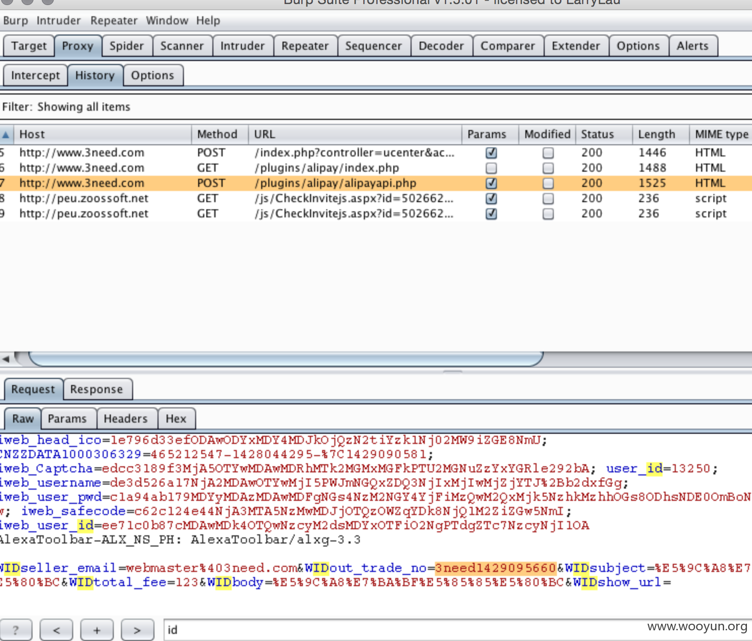The width and height of the screenshot is (752, 641).
Task: Sort by the Host column header
Action: point(103,134)
